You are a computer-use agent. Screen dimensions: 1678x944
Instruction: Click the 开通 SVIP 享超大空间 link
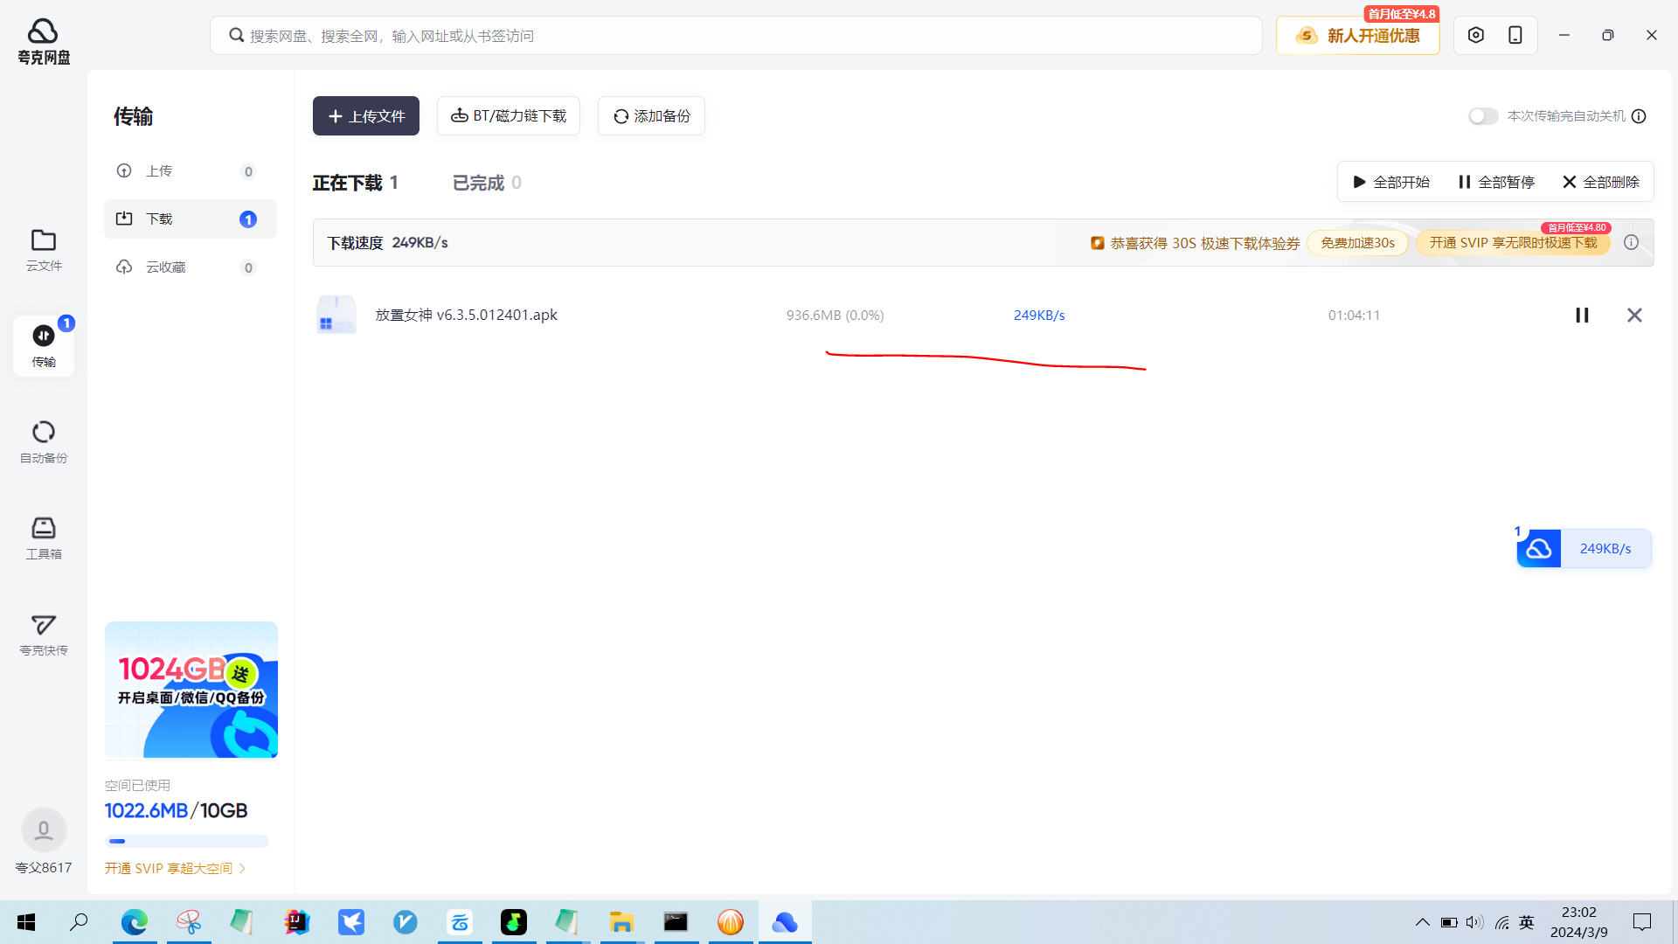[175, 868]
